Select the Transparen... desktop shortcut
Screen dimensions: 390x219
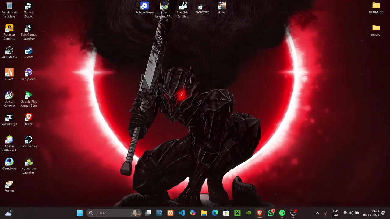coord(29,75)
